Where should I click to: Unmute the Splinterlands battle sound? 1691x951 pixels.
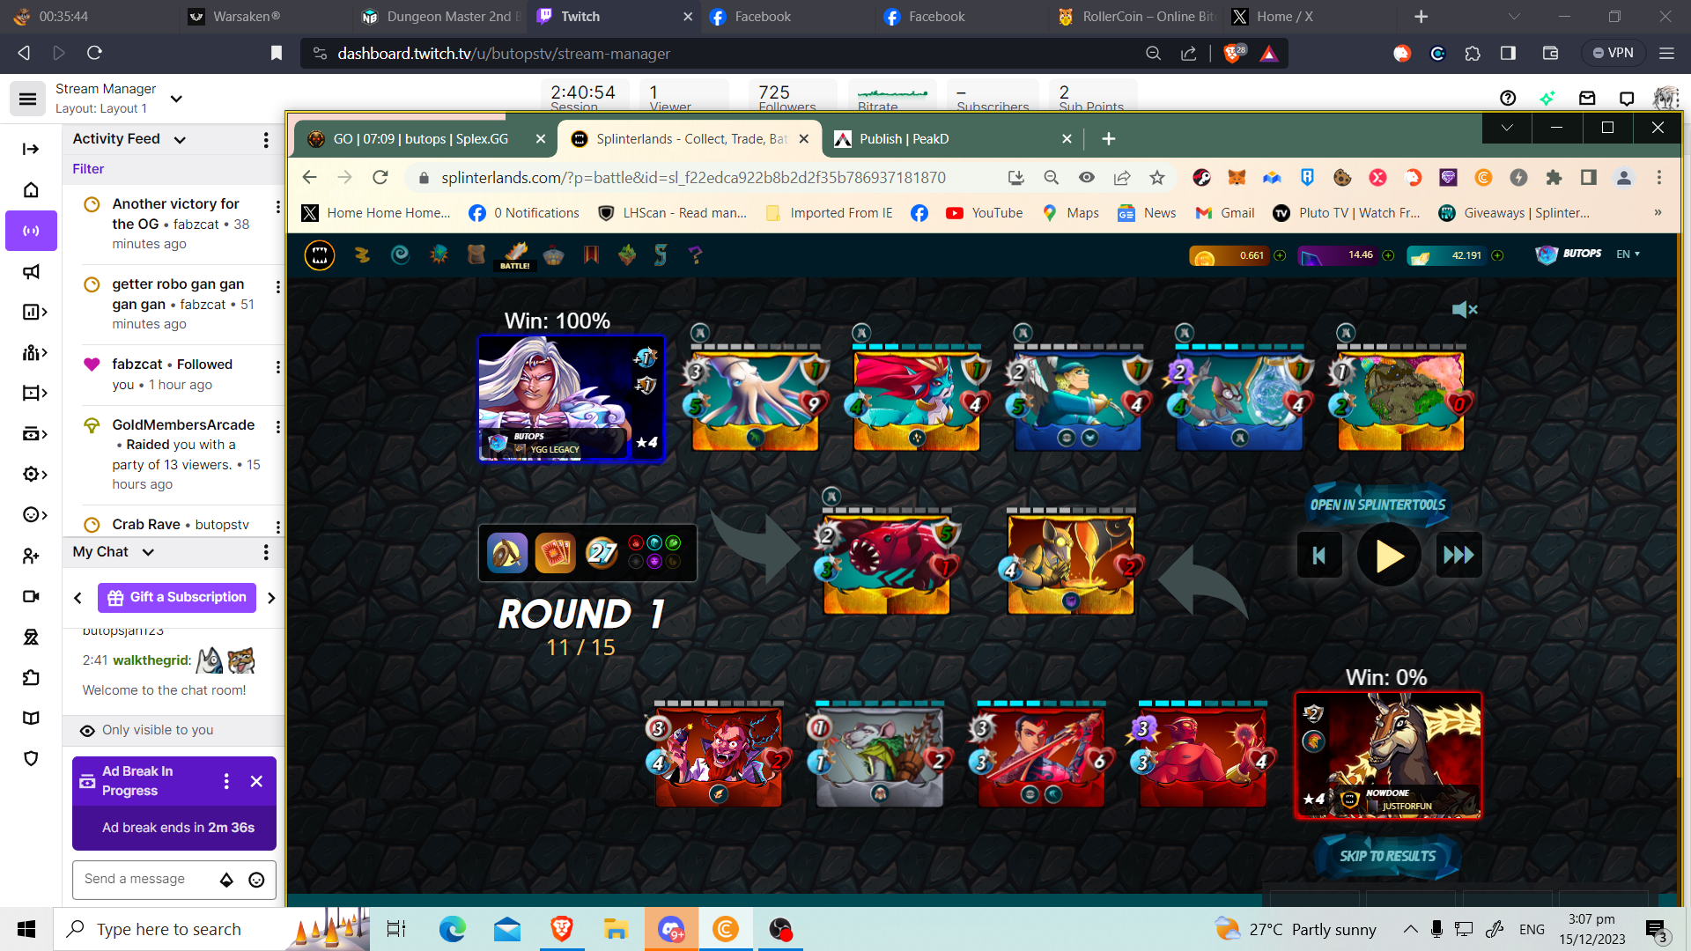pos(1464,309)
